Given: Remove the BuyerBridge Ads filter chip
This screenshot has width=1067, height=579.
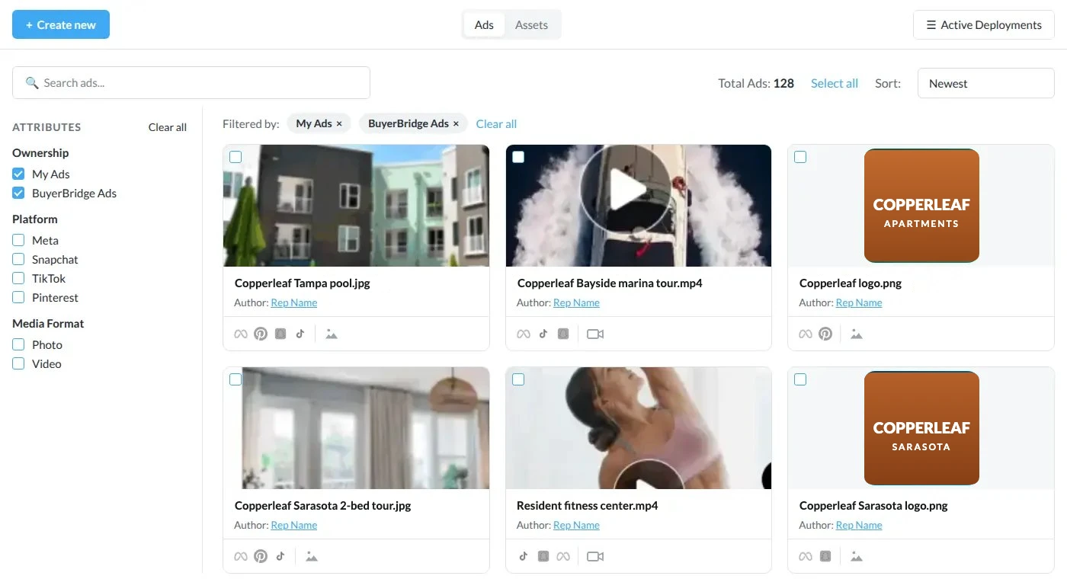Looking at the screenshot, I should pos(456,123).
